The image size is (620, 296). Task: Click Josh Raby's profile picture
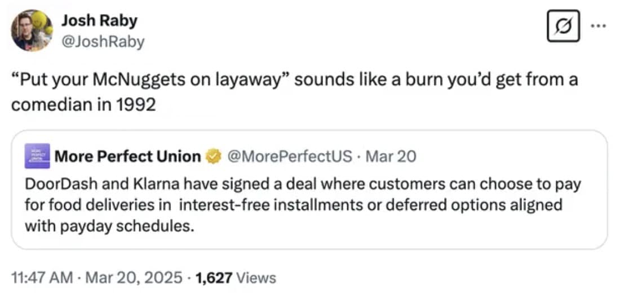32,30
